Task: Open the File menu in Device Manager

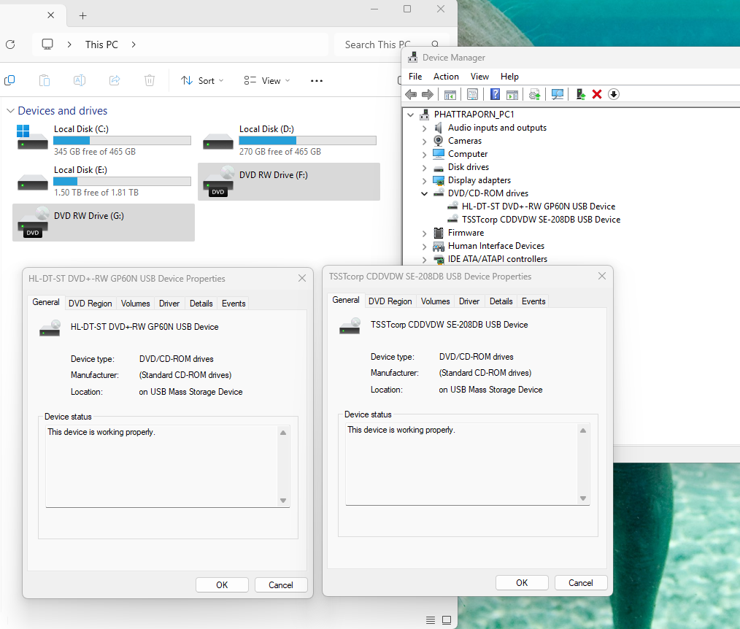Action: click(x=415, y=77)
